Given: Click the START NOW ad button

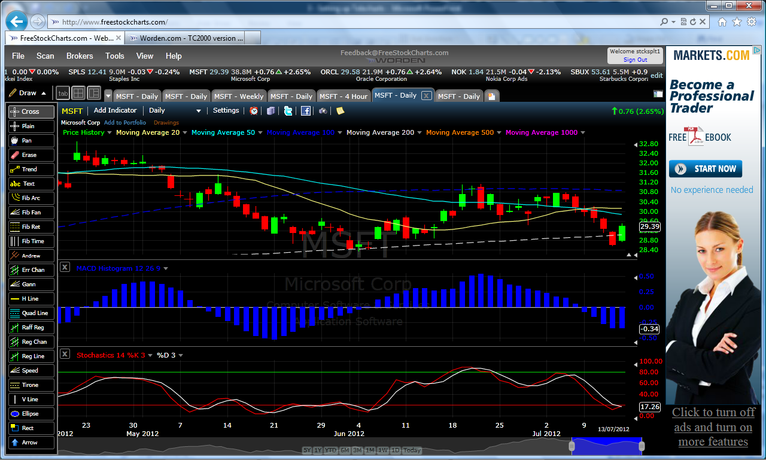Looking at the screenshot, I should tap(706, 169).
